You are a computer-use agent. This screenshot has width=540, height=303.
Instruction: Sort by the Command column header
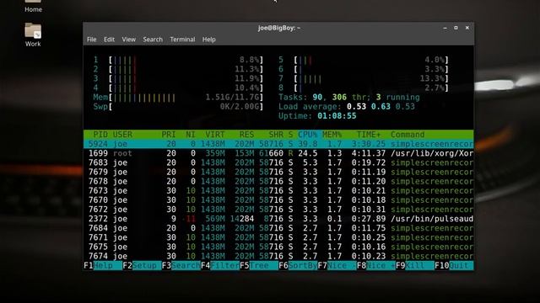click(408, 135)
